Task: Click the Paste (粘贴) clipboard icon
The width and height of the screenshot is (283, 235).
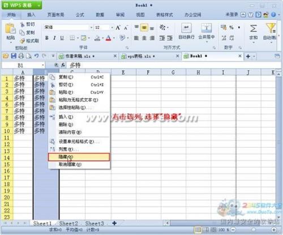Action: 10,29
